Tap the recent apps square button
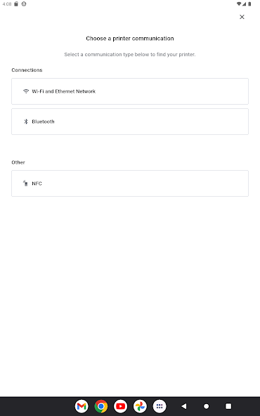This screenshot has height=416, width=260. click(228, 406)
